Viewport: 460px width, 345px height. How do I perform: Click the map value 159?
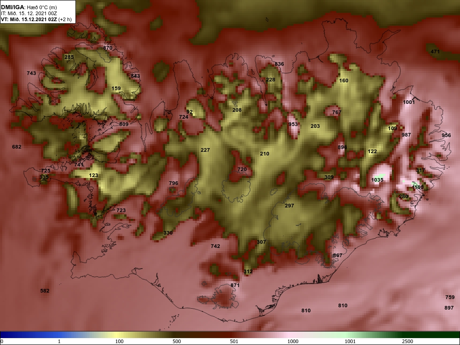(x=116, y=88)
